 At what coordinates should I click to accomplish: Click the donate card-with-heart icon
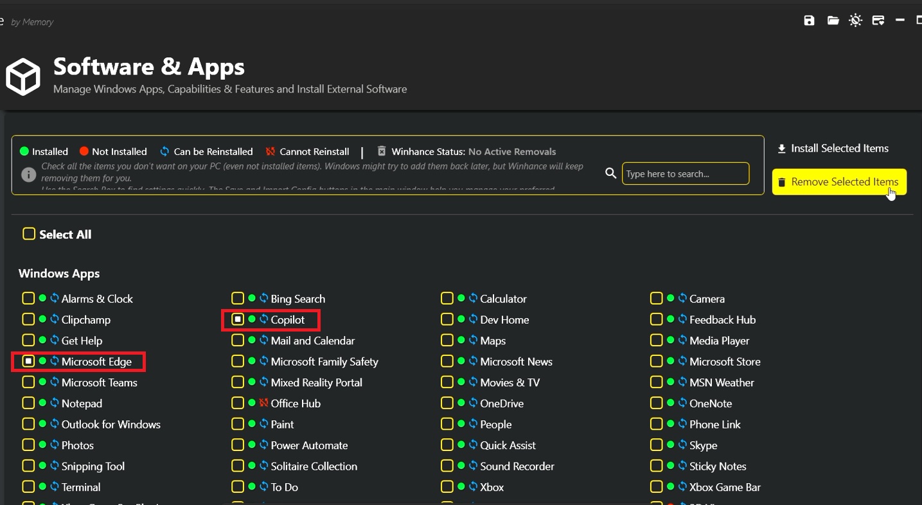click(878, 21)
